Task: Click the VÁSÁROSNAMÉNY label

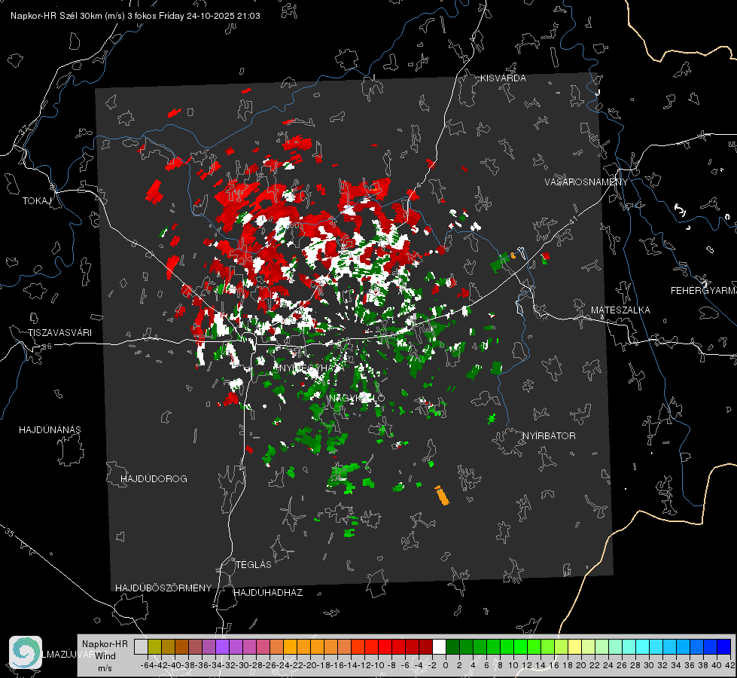Action: (x=586, y=182)
